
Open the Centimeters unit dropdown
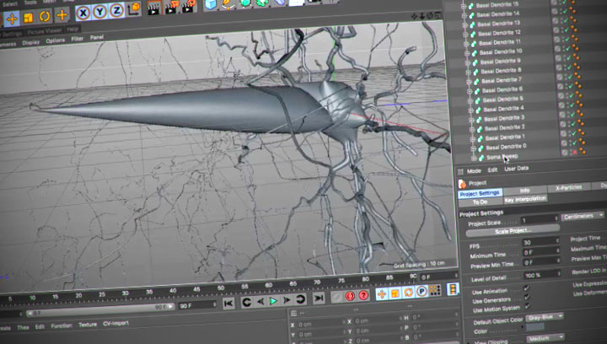tap(582, 216)
